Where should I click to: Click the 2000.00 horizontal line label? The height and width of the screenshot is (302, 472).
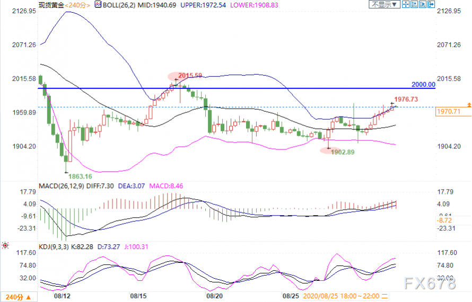[x=423, y=85]
